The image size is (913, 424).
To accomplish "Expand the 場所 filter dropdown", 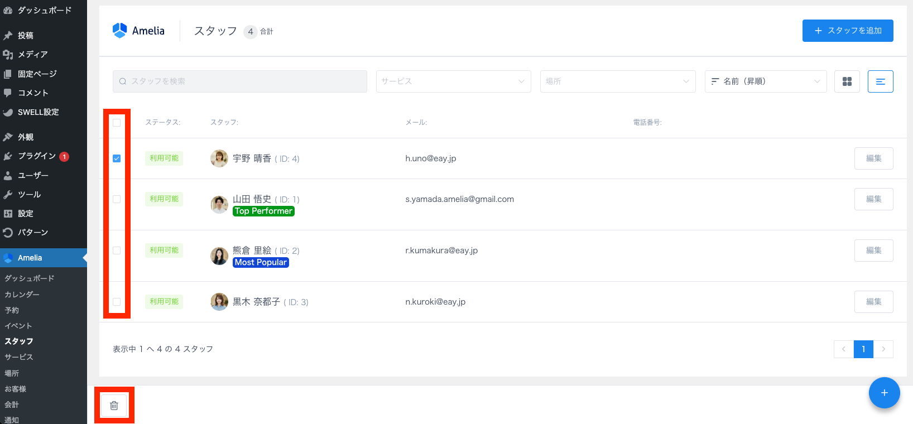I will point(617,81).
